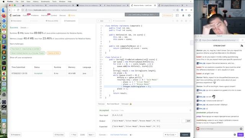
Task: Collapse the result panel chevron
Action: click(190, 104)
